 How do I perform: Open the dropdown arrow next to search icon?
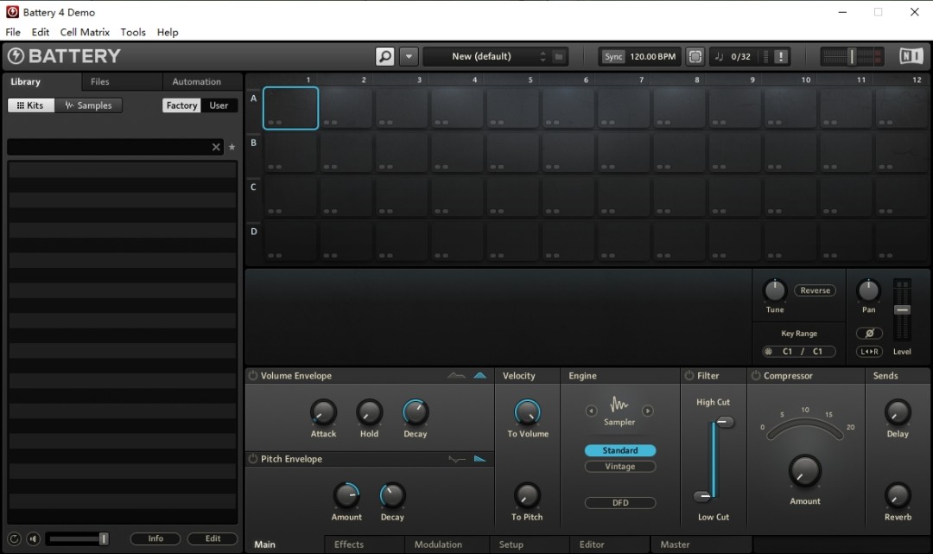tap(409, 57)
